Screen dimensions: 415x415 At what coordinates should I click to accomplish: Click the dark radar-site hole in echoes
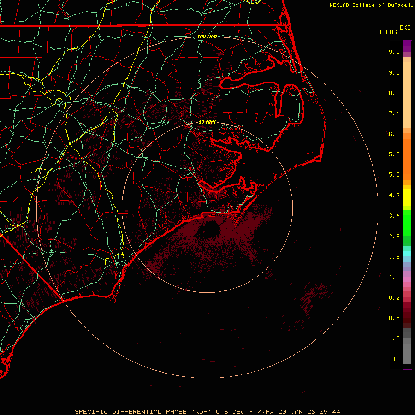coord(211,229)
